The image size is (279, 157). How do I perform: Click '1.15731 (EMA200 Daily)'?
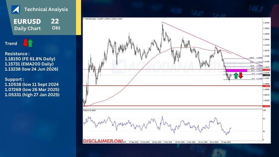[29, 64]
